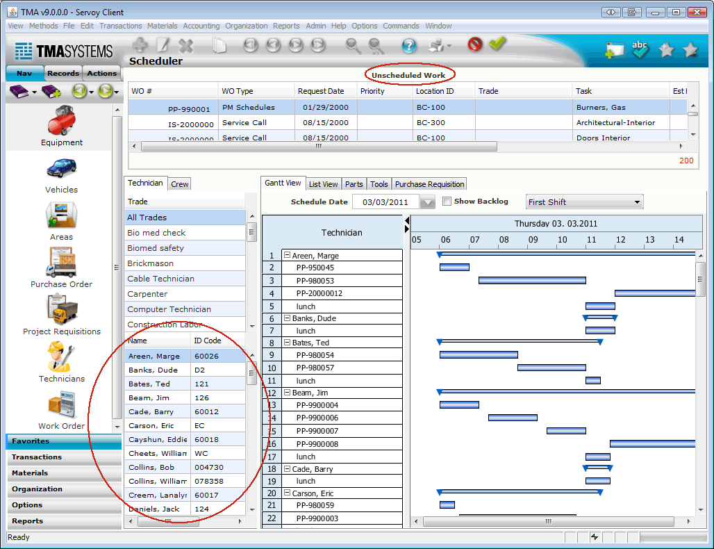The width and height of the screenshot is (714, 549).
Task: Open the Vehicles module
Action: coord(61,172)
